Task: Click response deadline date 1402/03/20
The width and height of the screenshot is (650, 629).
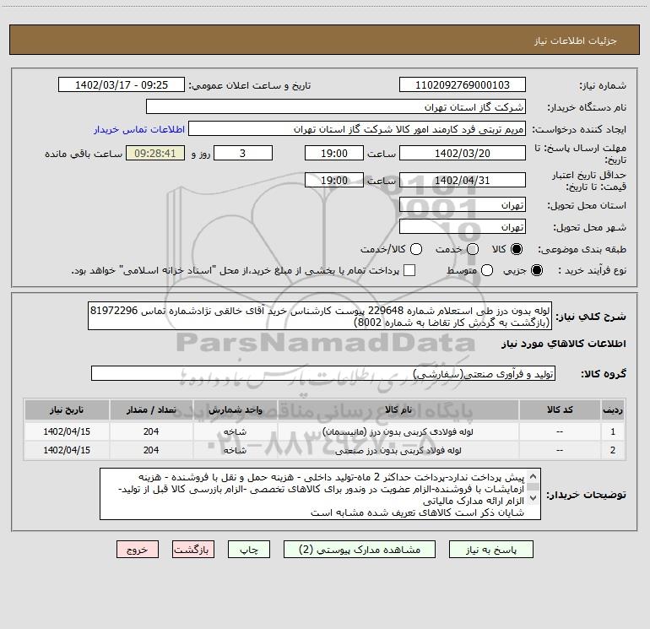Action: [x=463, y=153]
